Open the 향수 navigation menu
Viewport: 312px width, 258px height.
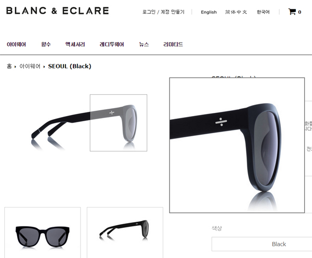click(46, 44)
